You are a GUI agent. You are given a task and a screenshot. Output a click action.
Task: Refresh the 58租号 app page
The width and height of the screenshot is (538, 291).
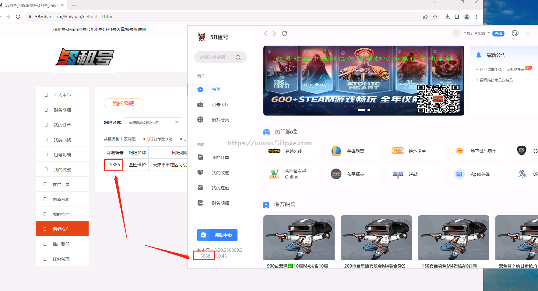coord(284,33)
